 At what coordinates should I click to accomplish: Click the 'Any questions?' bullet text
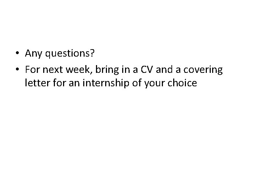(x=60, y=53)
